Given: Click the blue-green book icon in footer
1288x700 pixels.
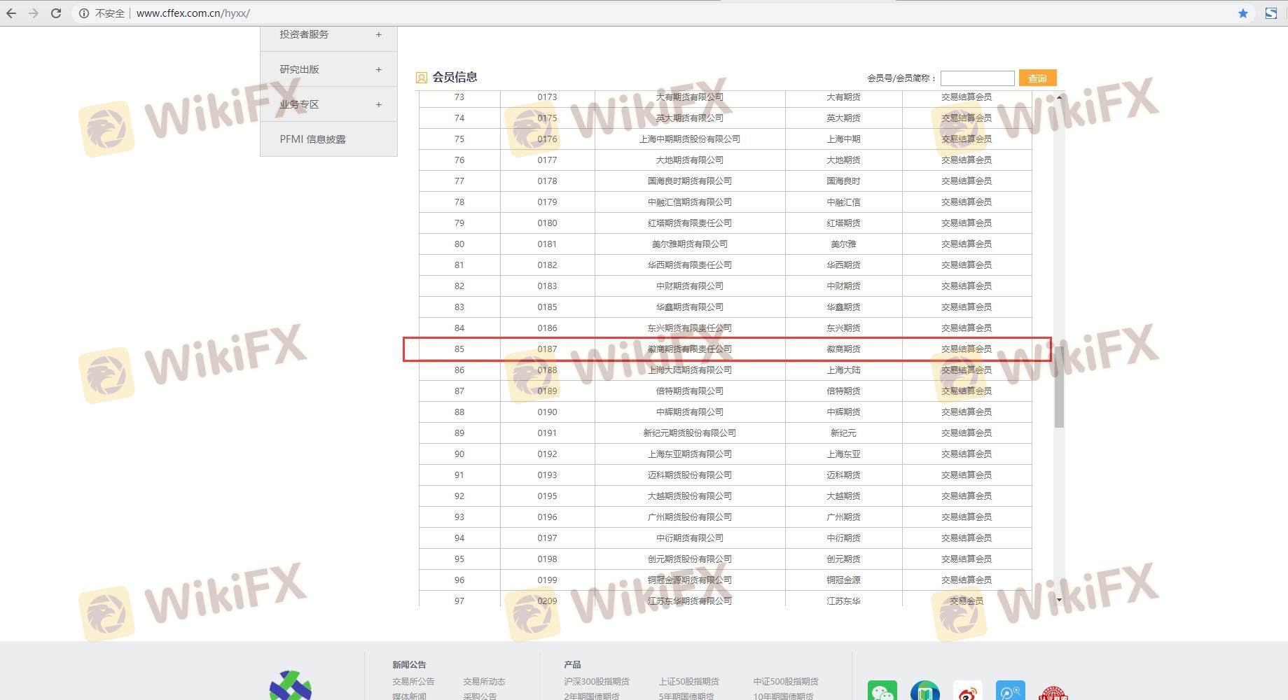Looking at the screenshot, I should tap(925, 692).
